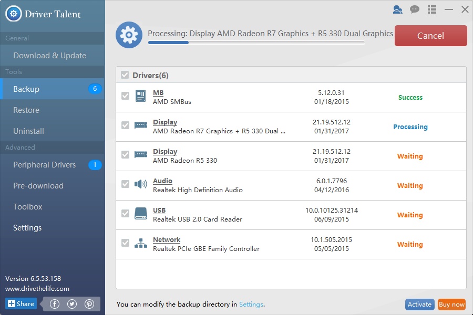473x315 pixels.
Task: Click the user account icon in title bar
Action: tap(397, 9)
